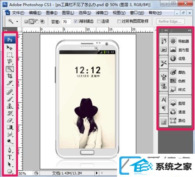Open the Layer Comps panel icon
This screenshot has height=177, width=195.
pyautogui.click(x=164, y=122)
